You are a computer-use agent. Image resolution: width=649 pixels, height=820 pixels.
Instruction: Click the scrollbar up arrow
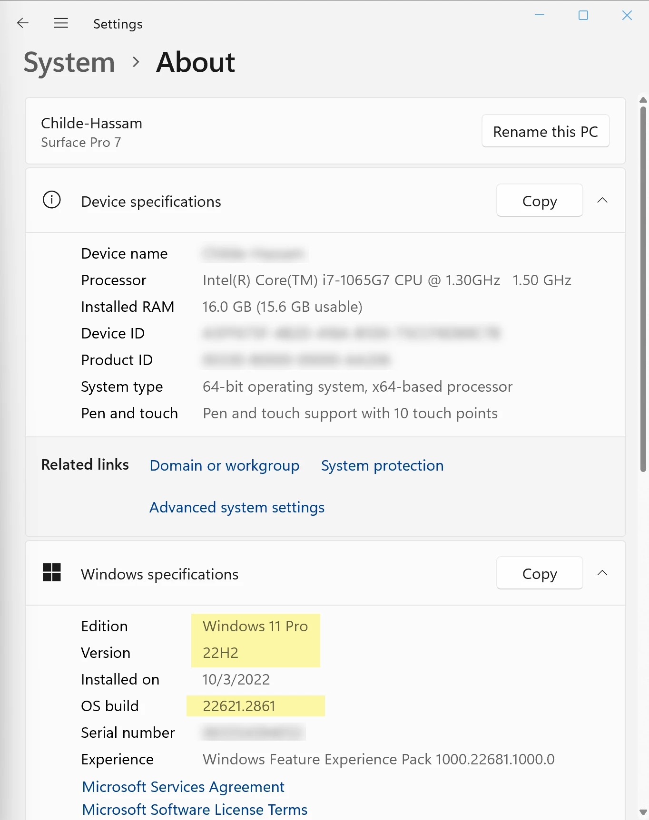(x=643, y=100)
